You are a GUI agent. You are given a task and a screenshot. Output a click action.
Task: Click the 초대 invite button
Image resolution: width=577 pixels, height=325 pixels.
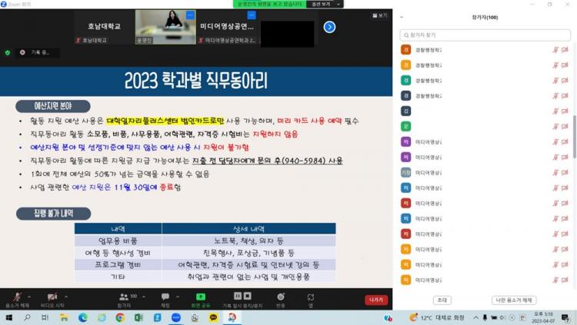click(442, 300)
